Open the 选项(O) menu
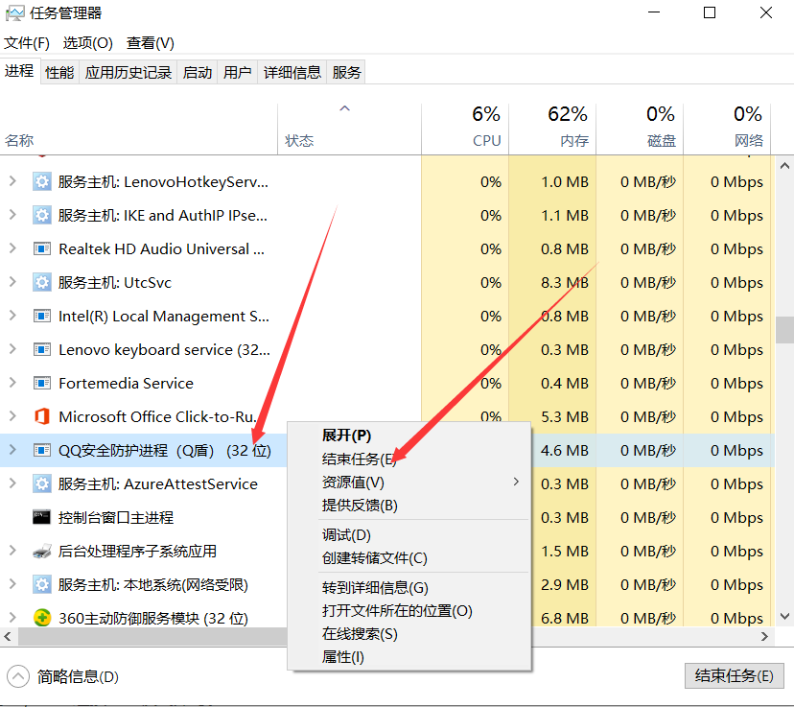 click(x=87, y=43)
